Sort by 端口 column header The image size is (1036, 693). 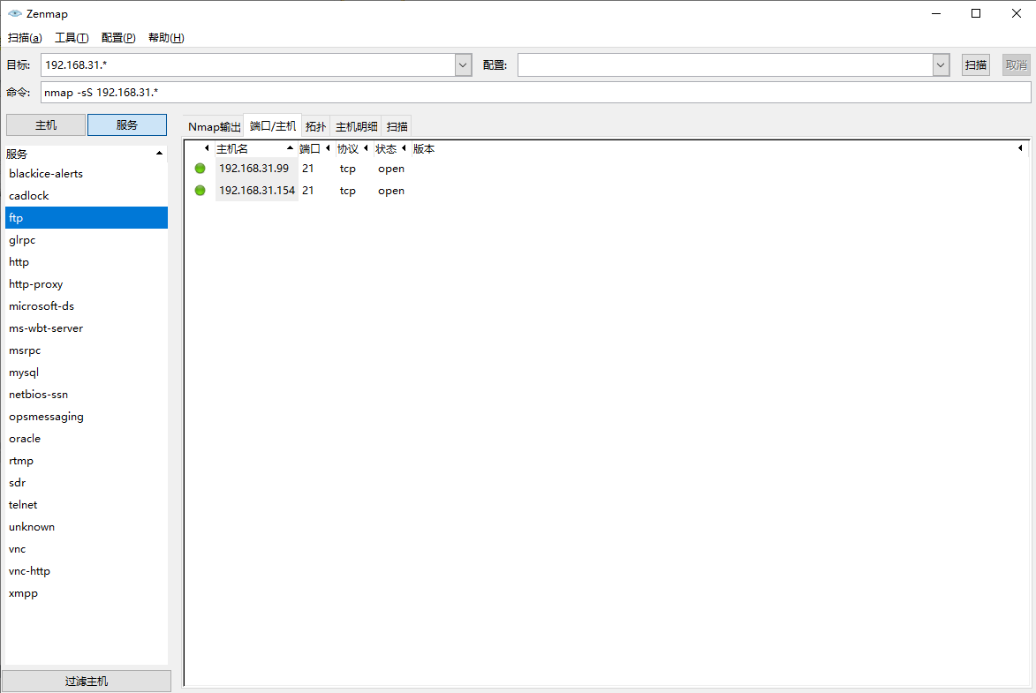tap(315, 148)
